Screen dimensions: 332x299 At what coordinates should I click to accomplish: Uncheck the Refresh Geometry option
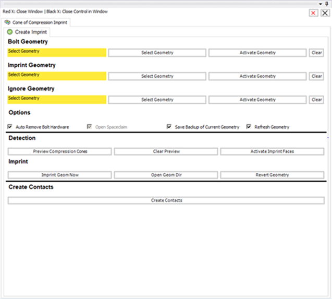tap(249, 127)
